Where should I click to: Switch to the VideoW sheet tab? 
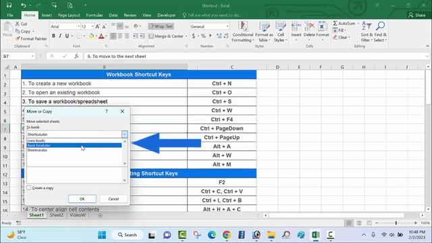(x=78, y=215)
